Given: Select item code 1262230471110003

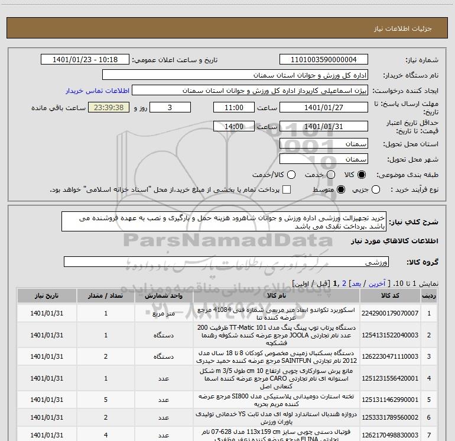Looking at the screenshot, I should [390, 356].
